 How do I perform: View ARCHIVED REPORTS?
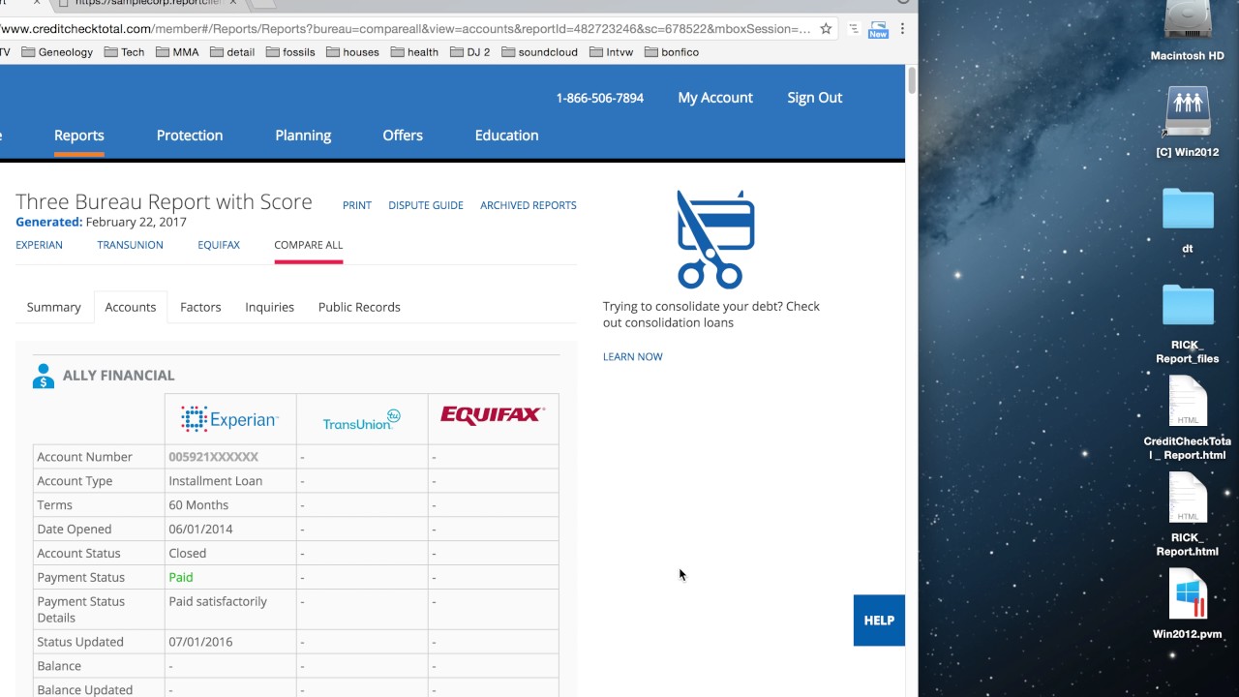529,205
